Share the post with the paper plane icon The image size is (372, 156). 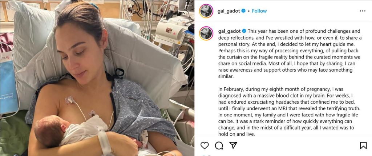coord(233,145)
